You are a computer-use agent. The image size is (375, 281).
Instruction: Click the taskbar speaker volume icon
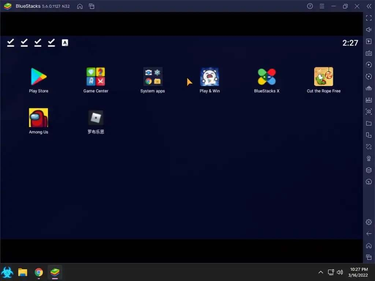pyautogui.click(x=340, y=272)
